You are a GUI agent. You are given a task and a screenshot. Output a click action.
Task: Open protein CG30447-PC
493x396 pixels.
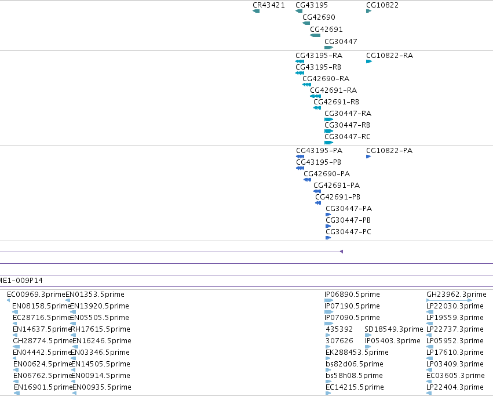click(x=328, y=238)
